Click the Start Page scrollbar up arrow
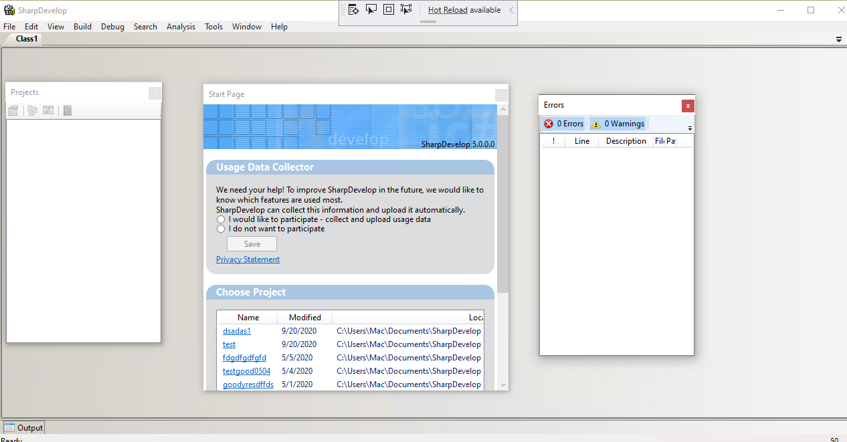 pyautogui.click(x=503, y=109)
